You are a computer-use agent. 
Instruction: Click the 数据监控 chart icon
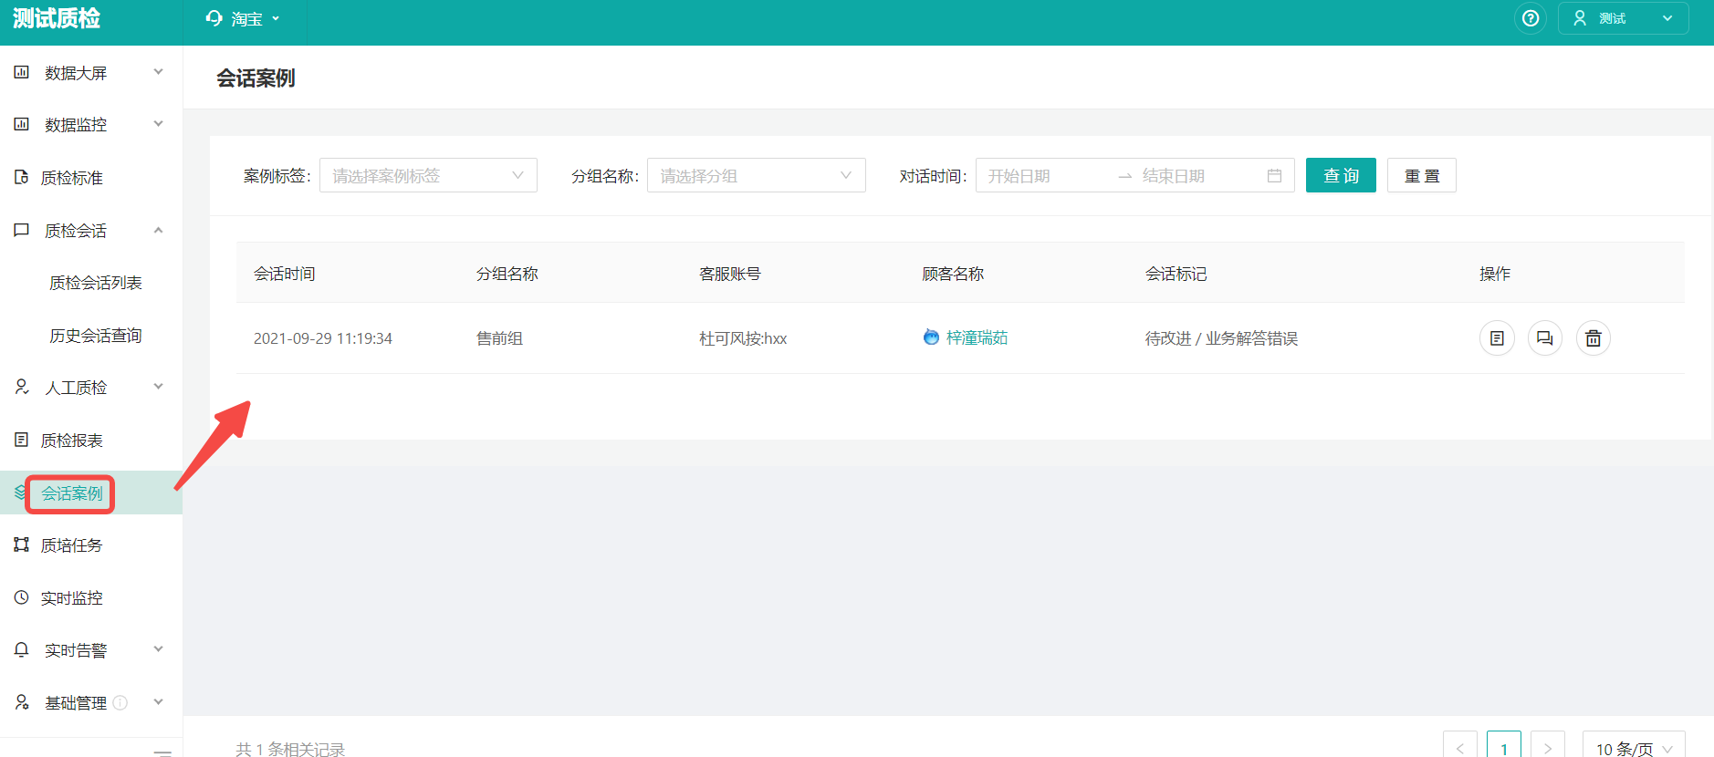(x=22, y=124)
